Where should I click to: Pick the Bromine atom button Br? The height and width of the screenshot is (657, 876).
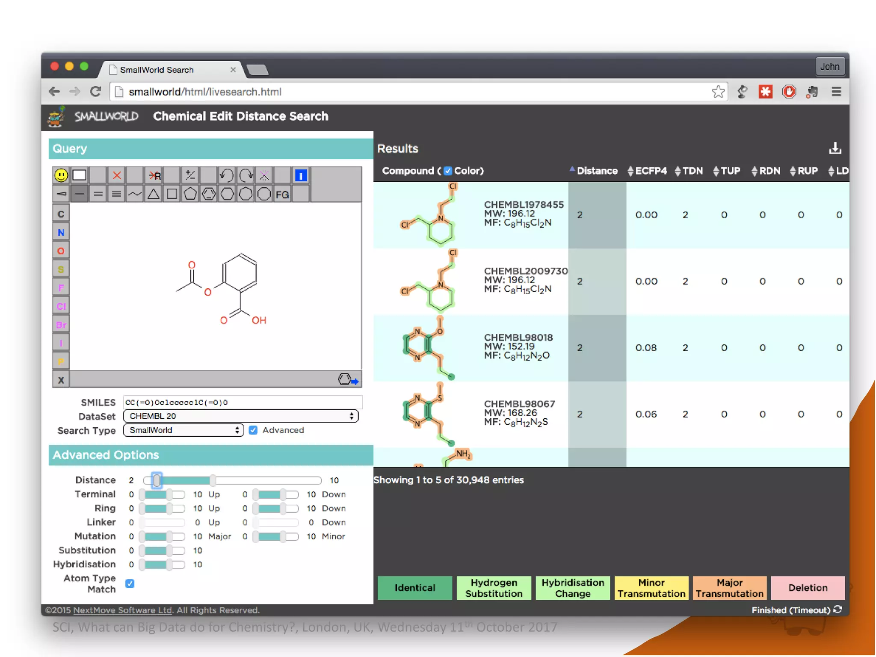(x=61, y=325)
